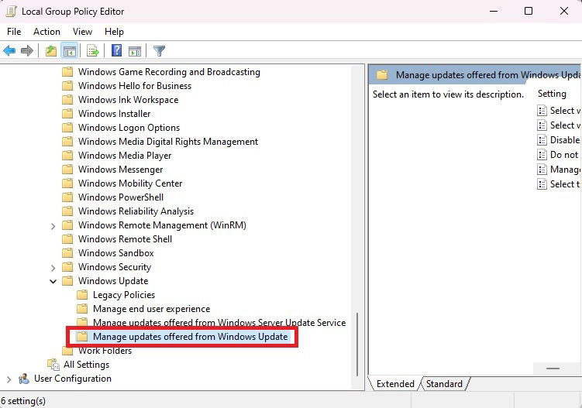Click folder icon next to Windows PowerShell

(67, 197)
